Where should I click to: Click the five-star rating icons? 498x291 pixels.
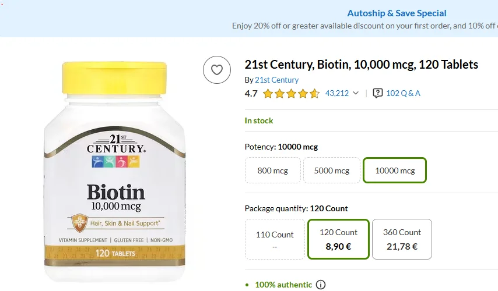click(x=291, y=93)
